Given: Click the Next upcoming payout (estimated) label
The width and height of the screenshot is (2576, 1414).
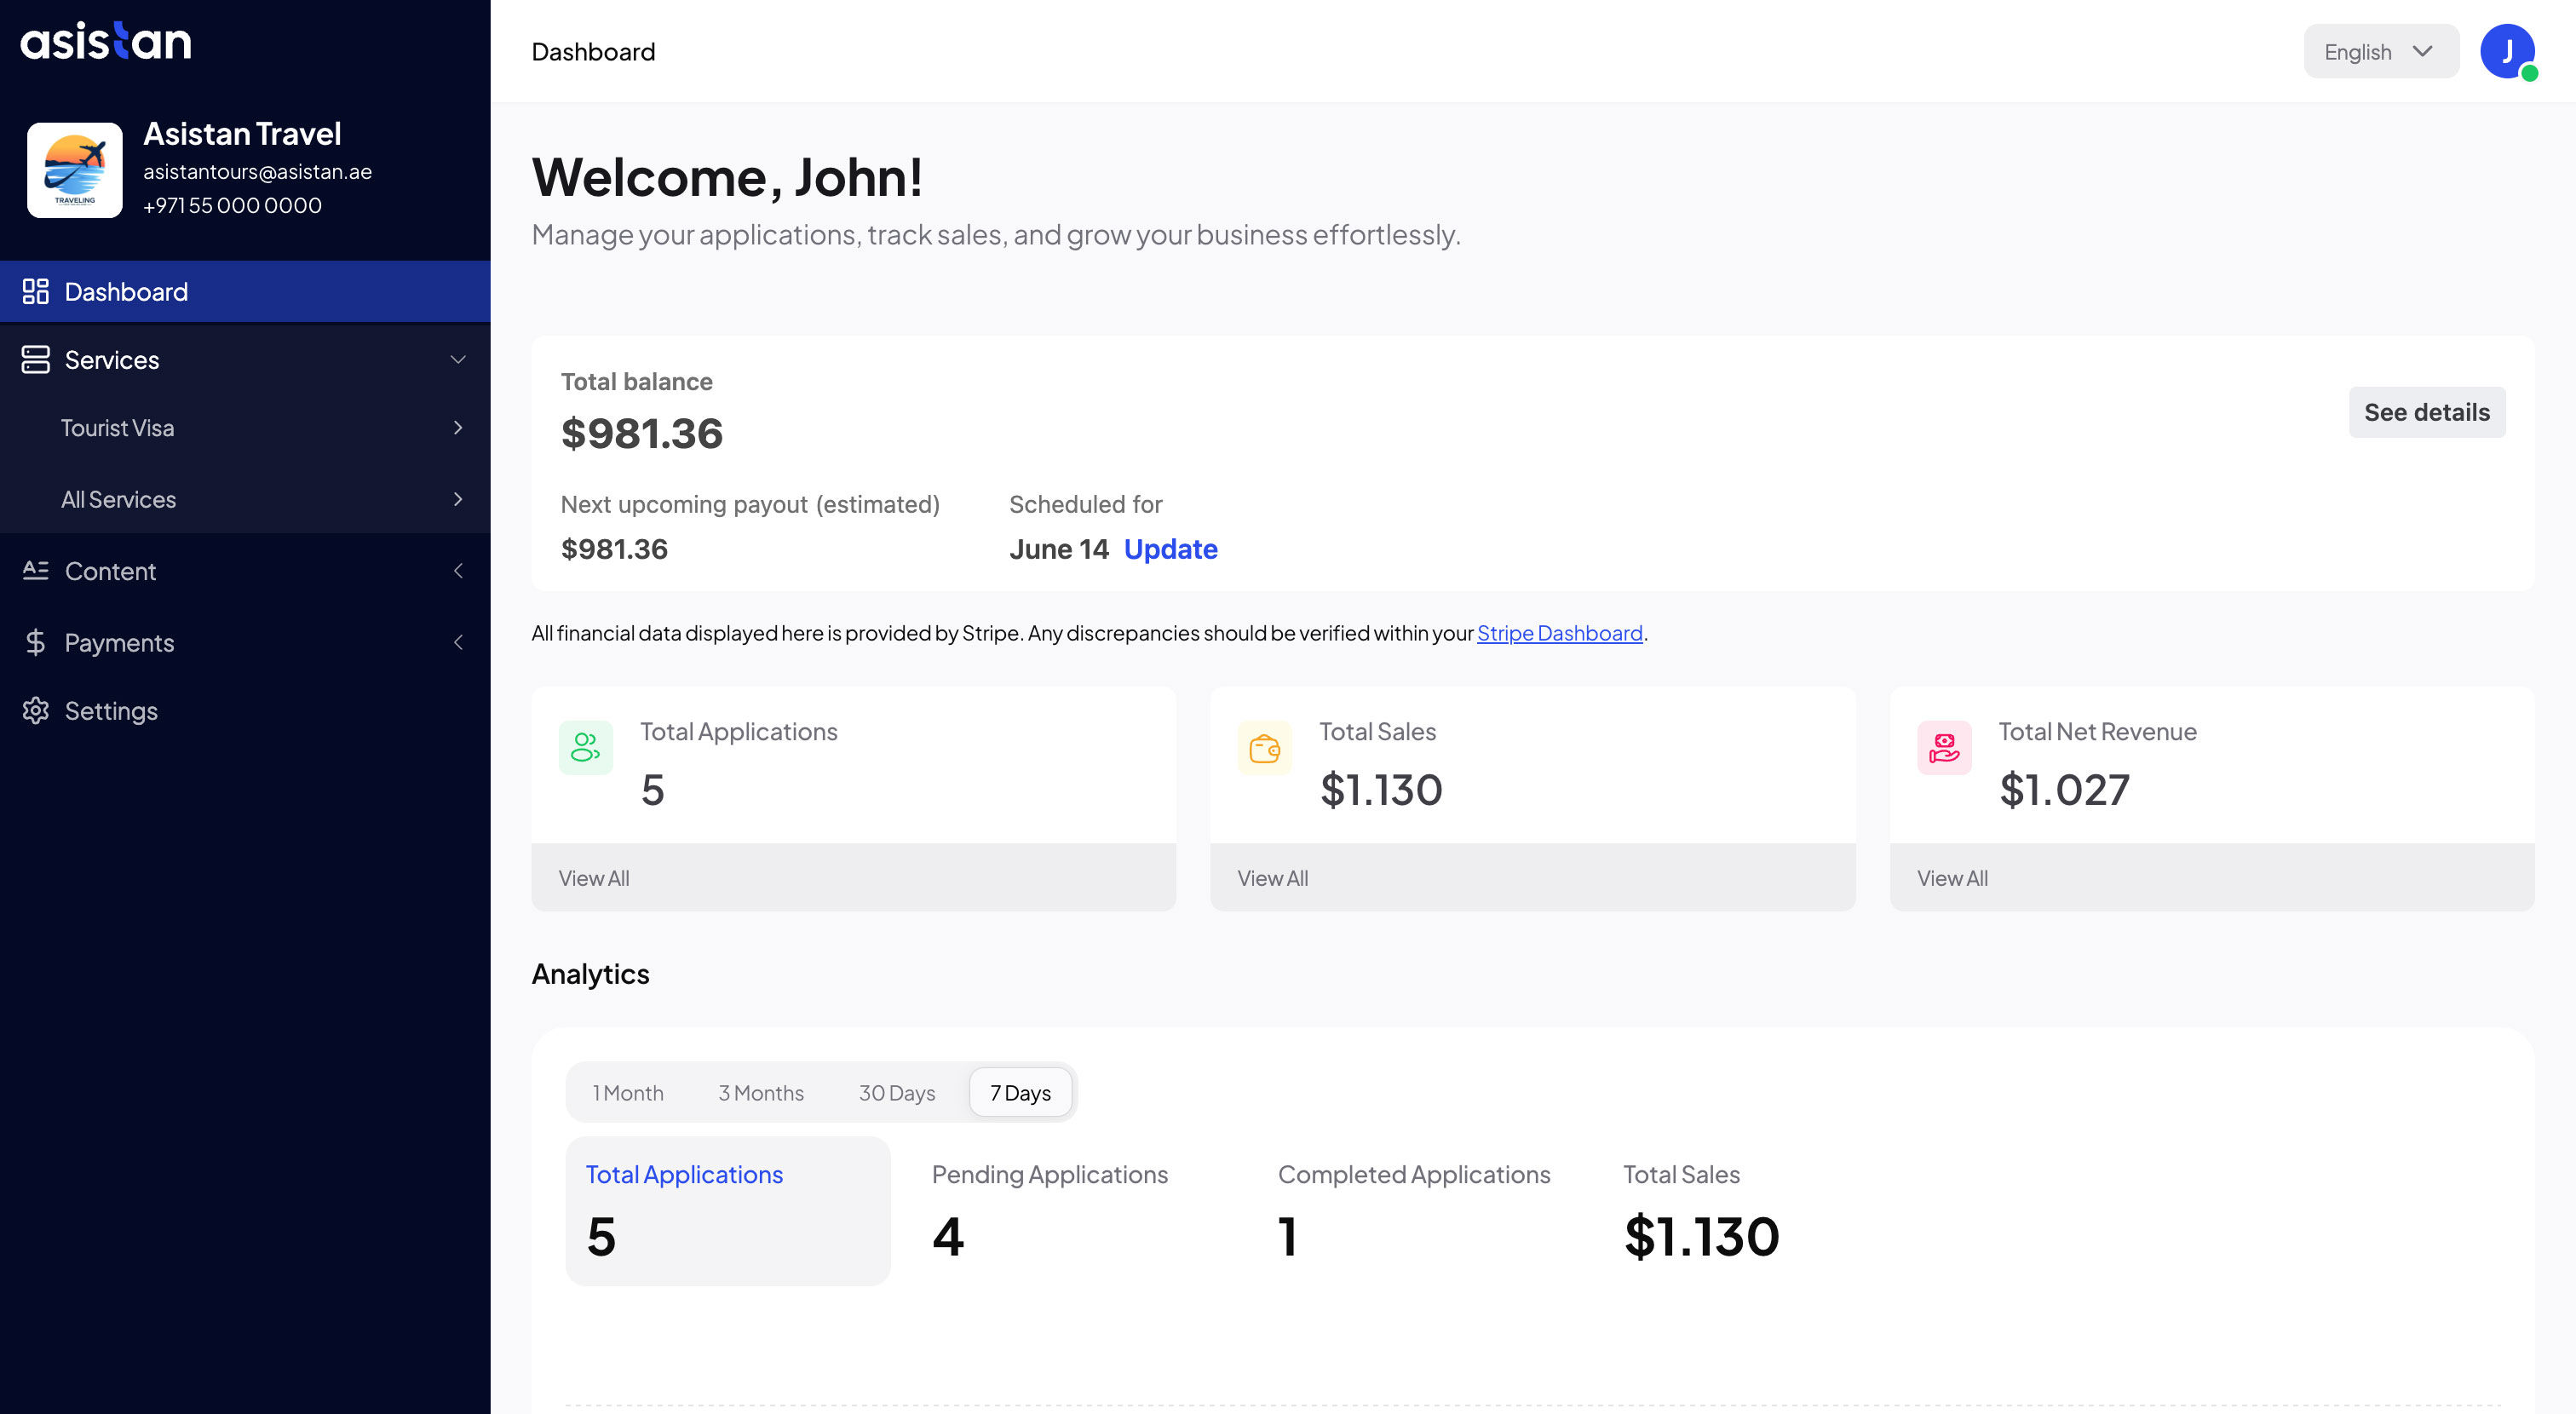Looking at the screenshot, I should click(750, 505).
